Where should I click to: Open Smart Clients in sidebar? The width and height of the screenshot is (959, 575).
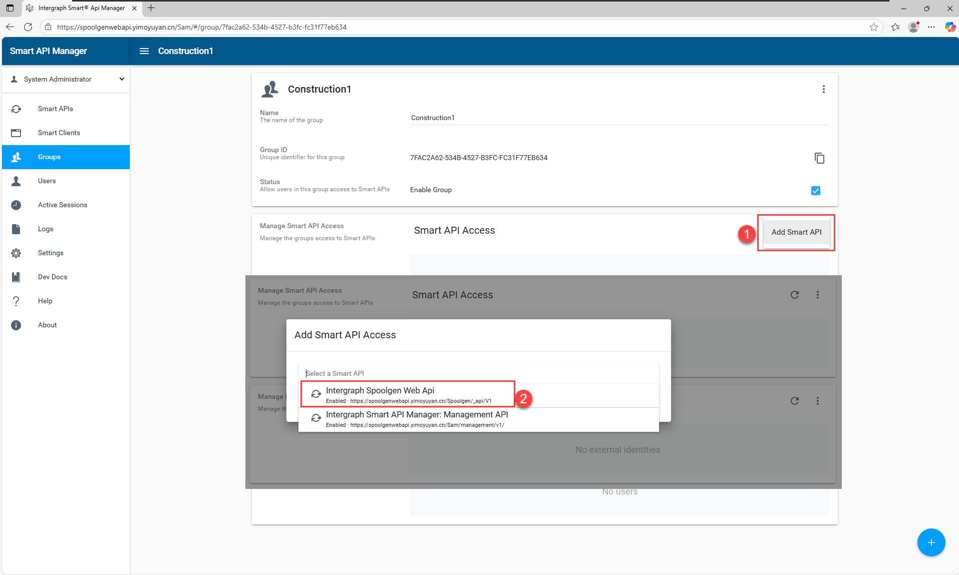tap(59, 133)
